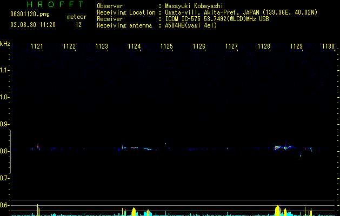This screenshot has height=216, width=340.
Task: Click time marker 1129
Action: tap(296, 46)
